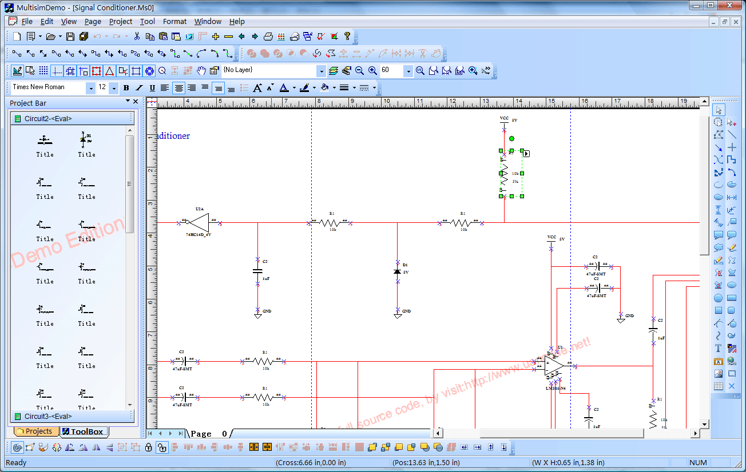Toggle Bold text formatting
Viewport: 746px width, 472px height.
pos(126,88)
